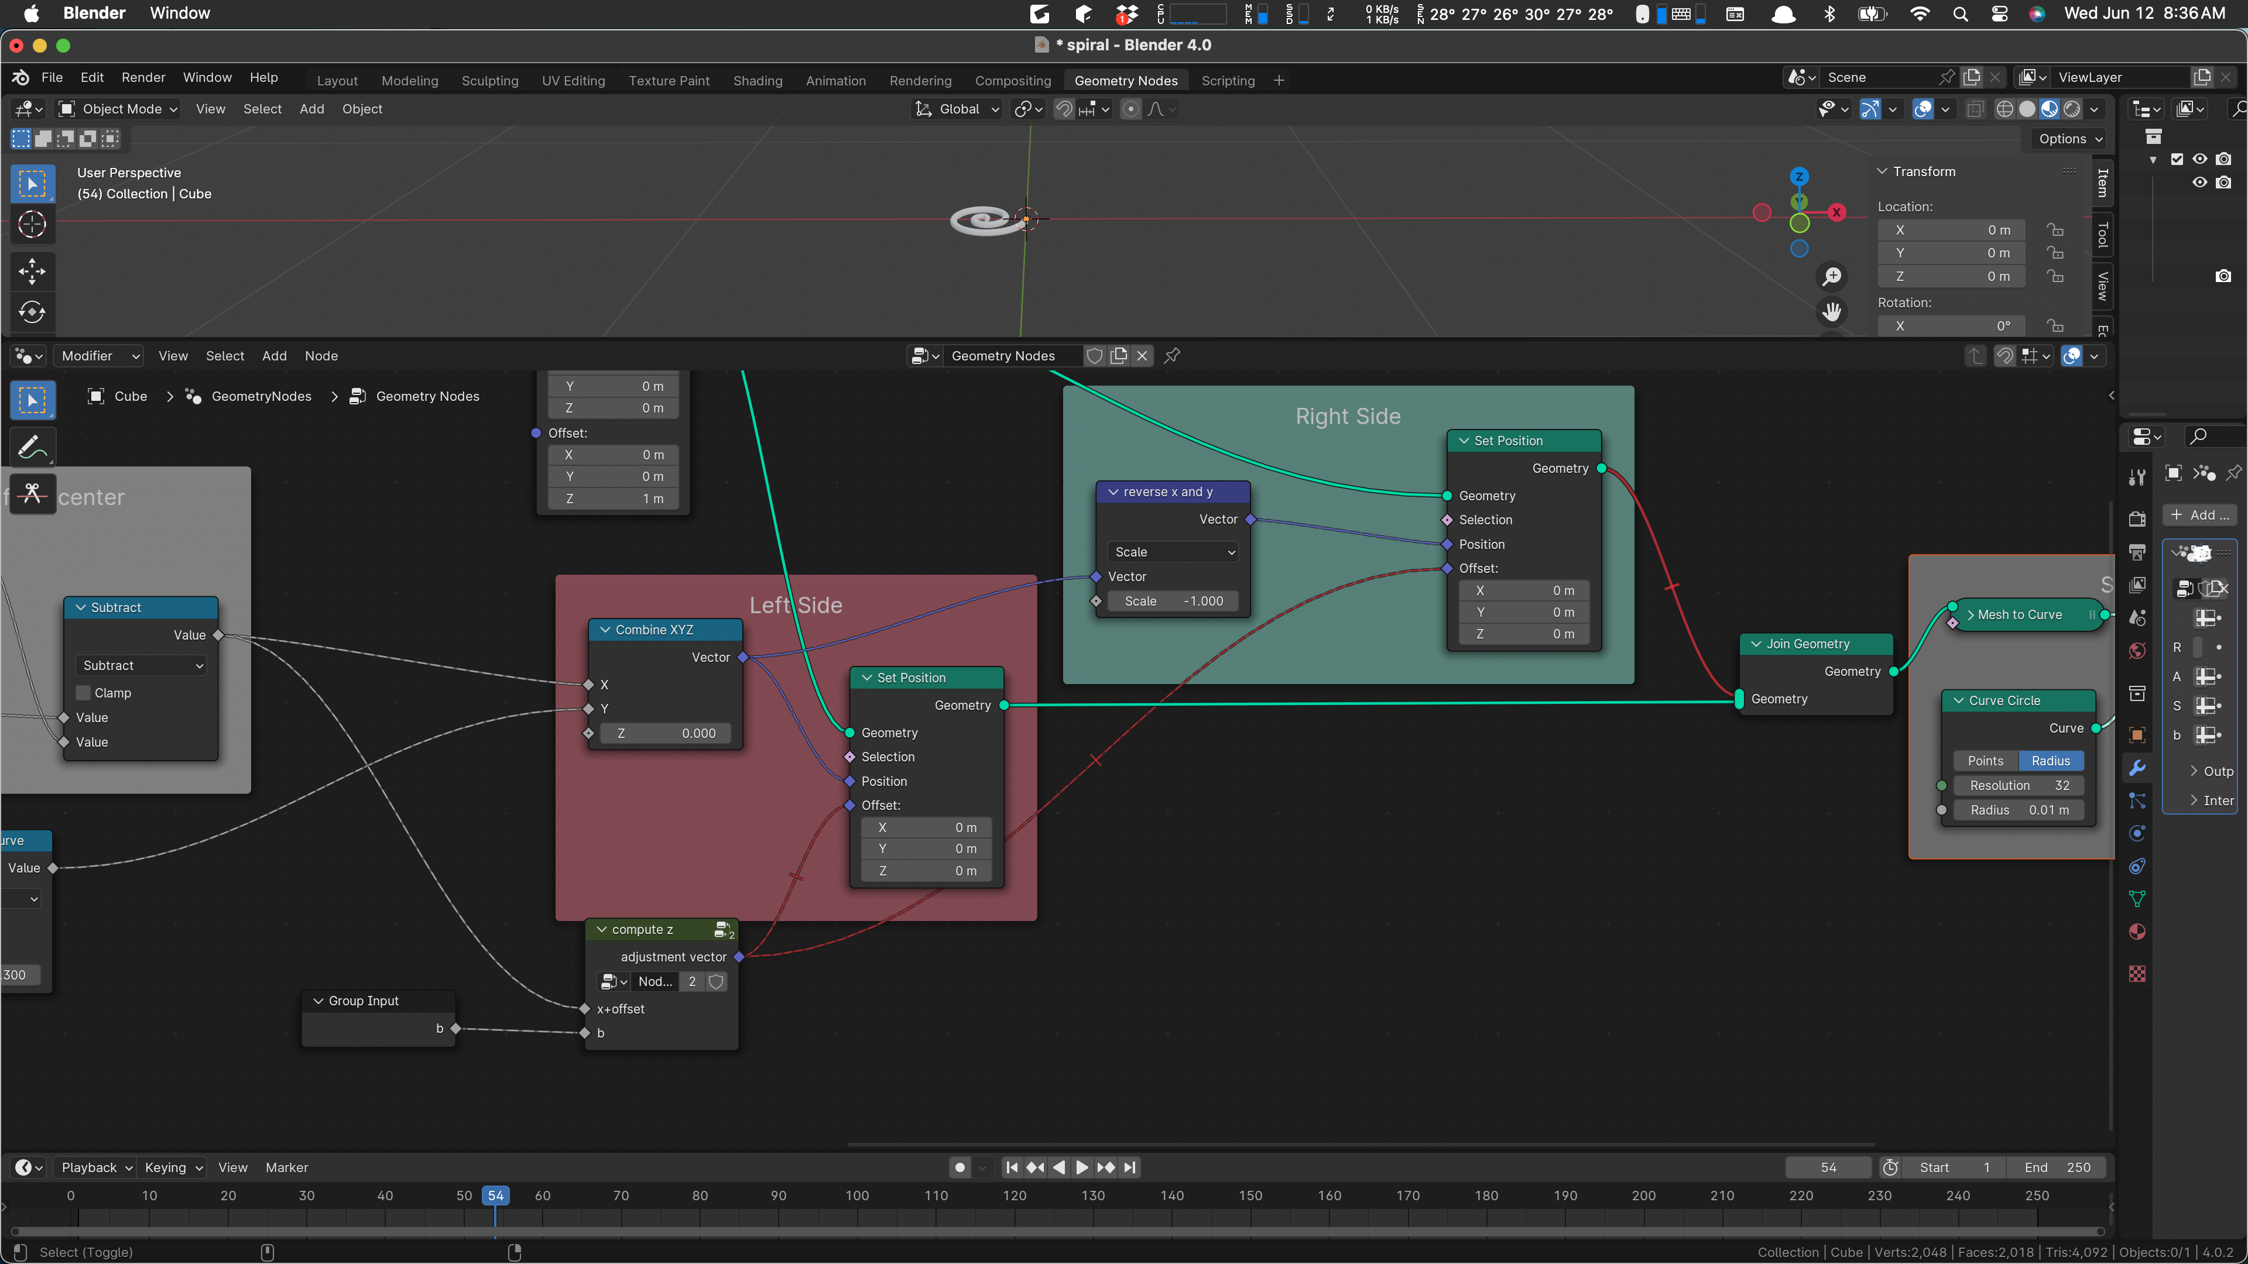Open the View Layer properties tab
This screenshot has height=1264, width=2248.
[x=2137, y=585]
